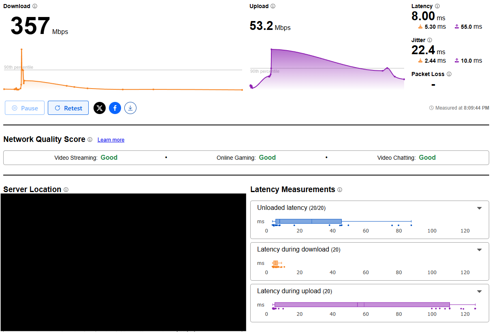This screenshot has width=492, height=332.
Task: Share results on Facebook
Action: tap(115, 108)
